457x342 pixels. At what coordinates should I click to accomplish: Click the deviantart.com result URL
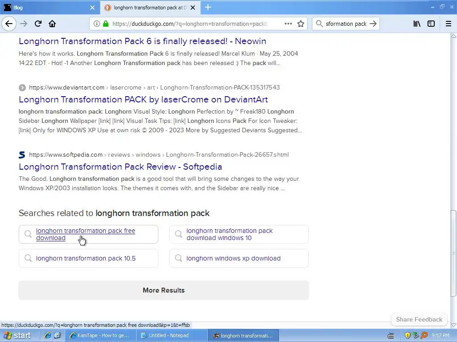click(154, 87)
